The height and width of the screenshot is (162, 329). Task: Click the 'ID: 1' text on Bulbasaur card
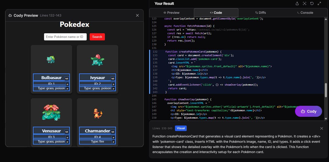coord(51,84)
